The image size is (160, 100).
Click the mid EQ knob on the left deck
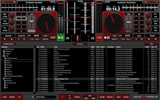coord(12,22)
